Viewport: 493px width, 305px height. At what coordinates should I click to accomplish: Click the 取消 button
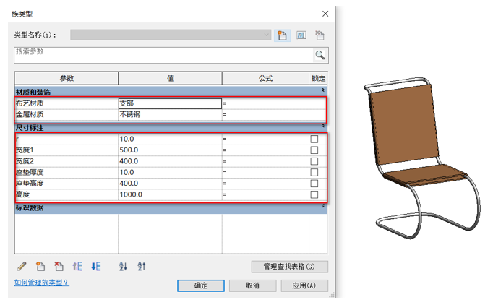tap(253, 285)
